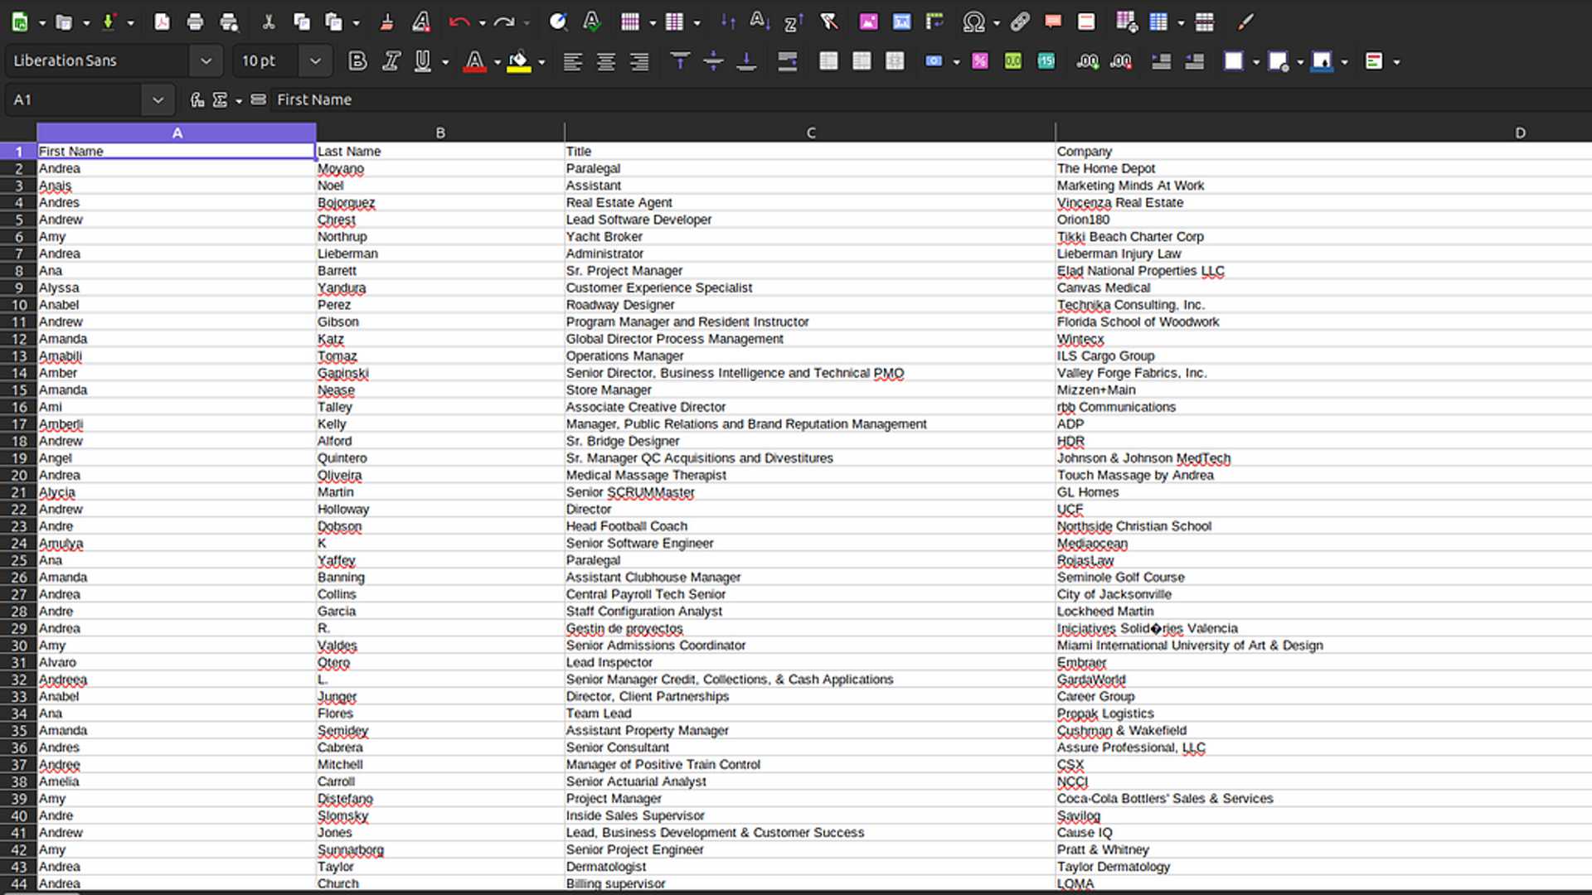Insert special character Omega symbol
The image size is (1592, 895).
tap(973, 22)
